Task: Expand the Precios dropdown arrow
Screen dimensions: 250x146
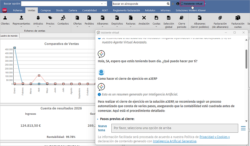Action: tap(50, 27)
